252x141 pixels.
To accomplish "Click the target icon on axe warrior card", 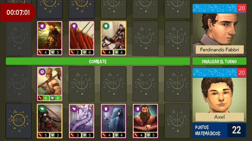I will (42, 72).
